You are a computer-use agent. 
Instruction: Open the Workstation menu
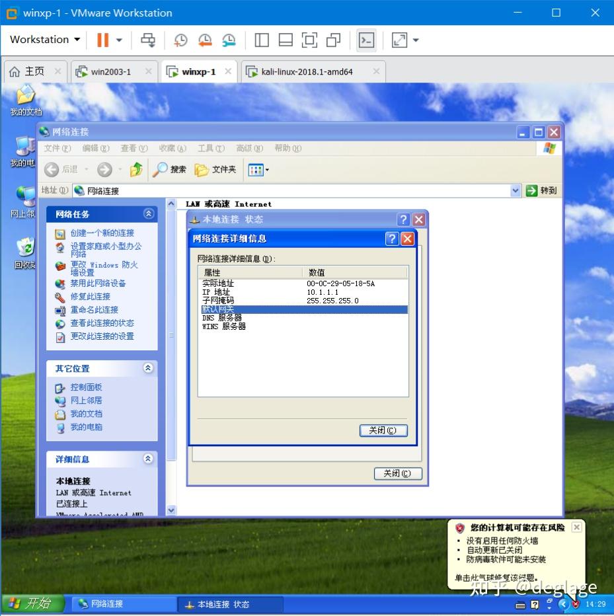[x=45, y=39]
